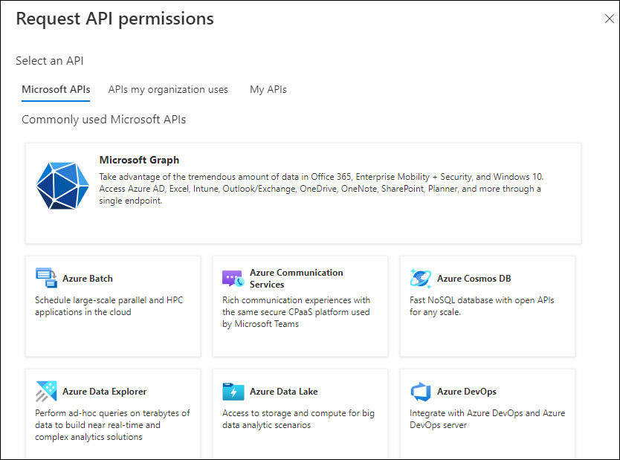Image resolution: width=620 pixels, height=460 pixels.
Task: Choose the Azure Data Lake card
Action: pos(300,415)
